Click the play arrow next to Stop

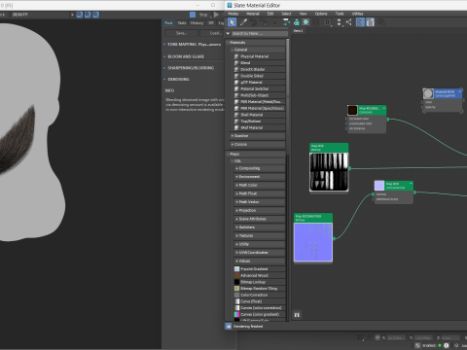click(x=216, y=15)
